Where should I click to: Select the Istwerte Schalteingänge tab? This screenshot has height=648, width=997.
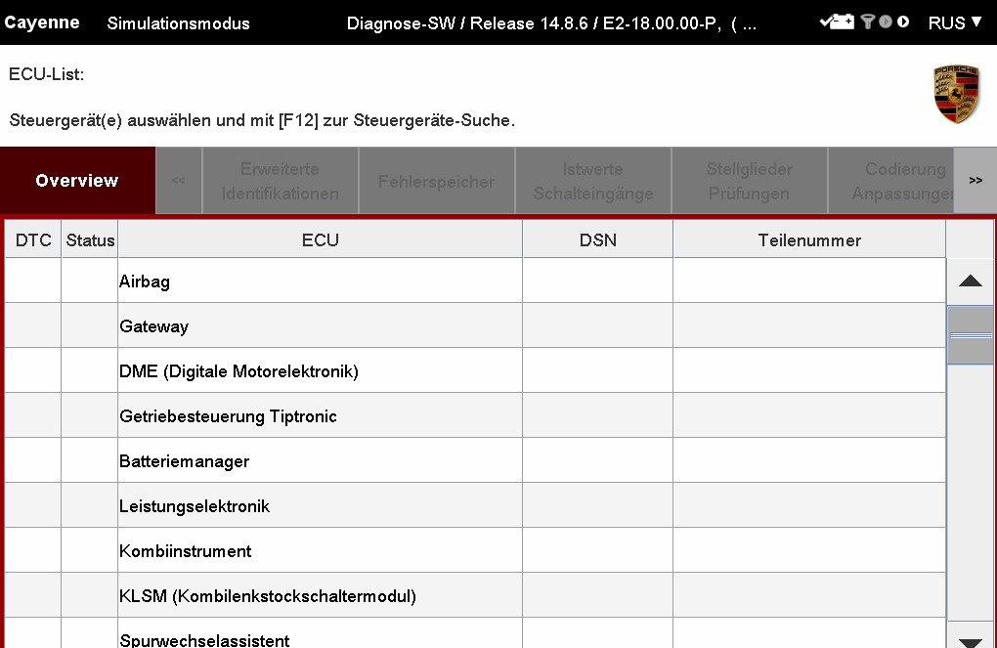pos(592,182)
